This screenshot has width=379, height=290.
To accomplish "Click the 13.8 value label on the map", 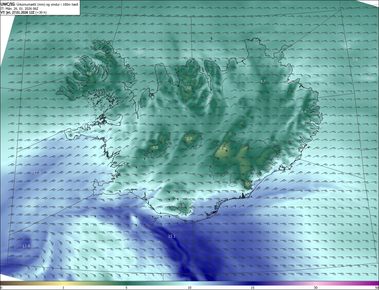I will (26, 246).
